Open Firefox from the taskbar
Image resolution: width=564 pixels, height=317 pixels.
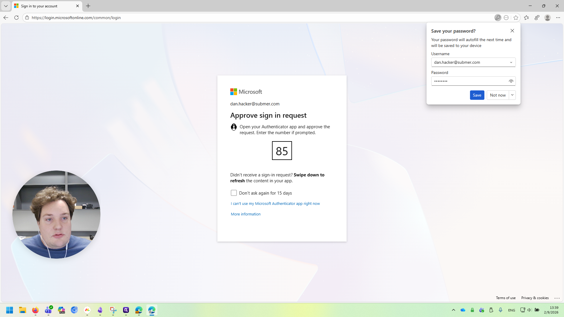point(35,310)
